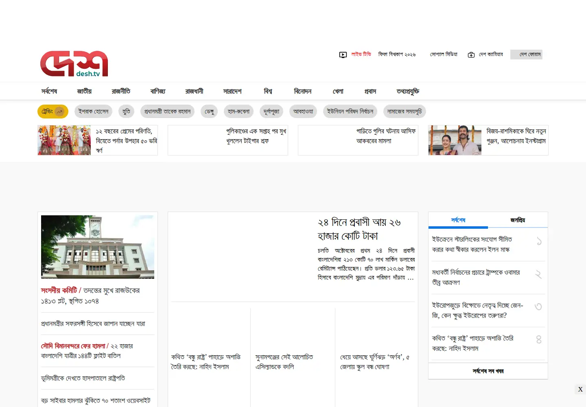
Task: Open the ইউক্রেনে স্টারলিংকের সংযোগ sidebar story
Action: (x=472, y=244)
